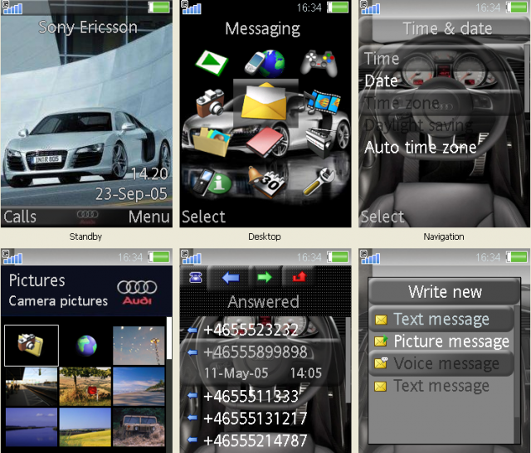Image resolution: width=531 pixels, height=453 pixels.
Task: Switch to blue arrow Answered calls tab
Action: pos(231,278)
